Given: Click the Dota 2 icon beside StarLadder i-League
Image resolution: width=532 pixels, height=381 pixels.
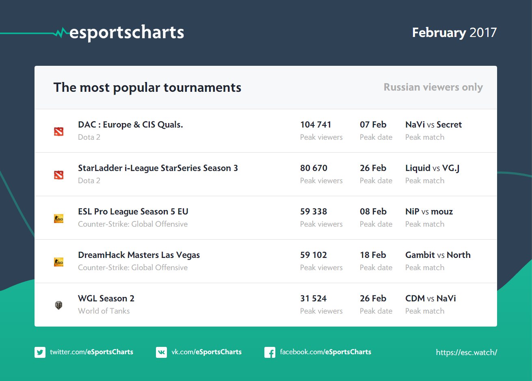Looking at the screenshot, I should (59, 175).
